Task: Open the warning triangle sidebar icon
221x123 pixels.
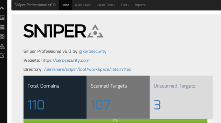Action: pyautogui.click(x=2, y=46)
